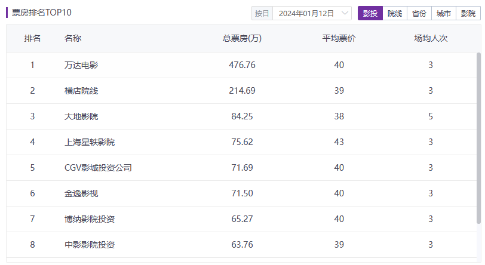The image size is (485, 265).
Task: Open the 横店院线 entry
Action: point(81,91)
